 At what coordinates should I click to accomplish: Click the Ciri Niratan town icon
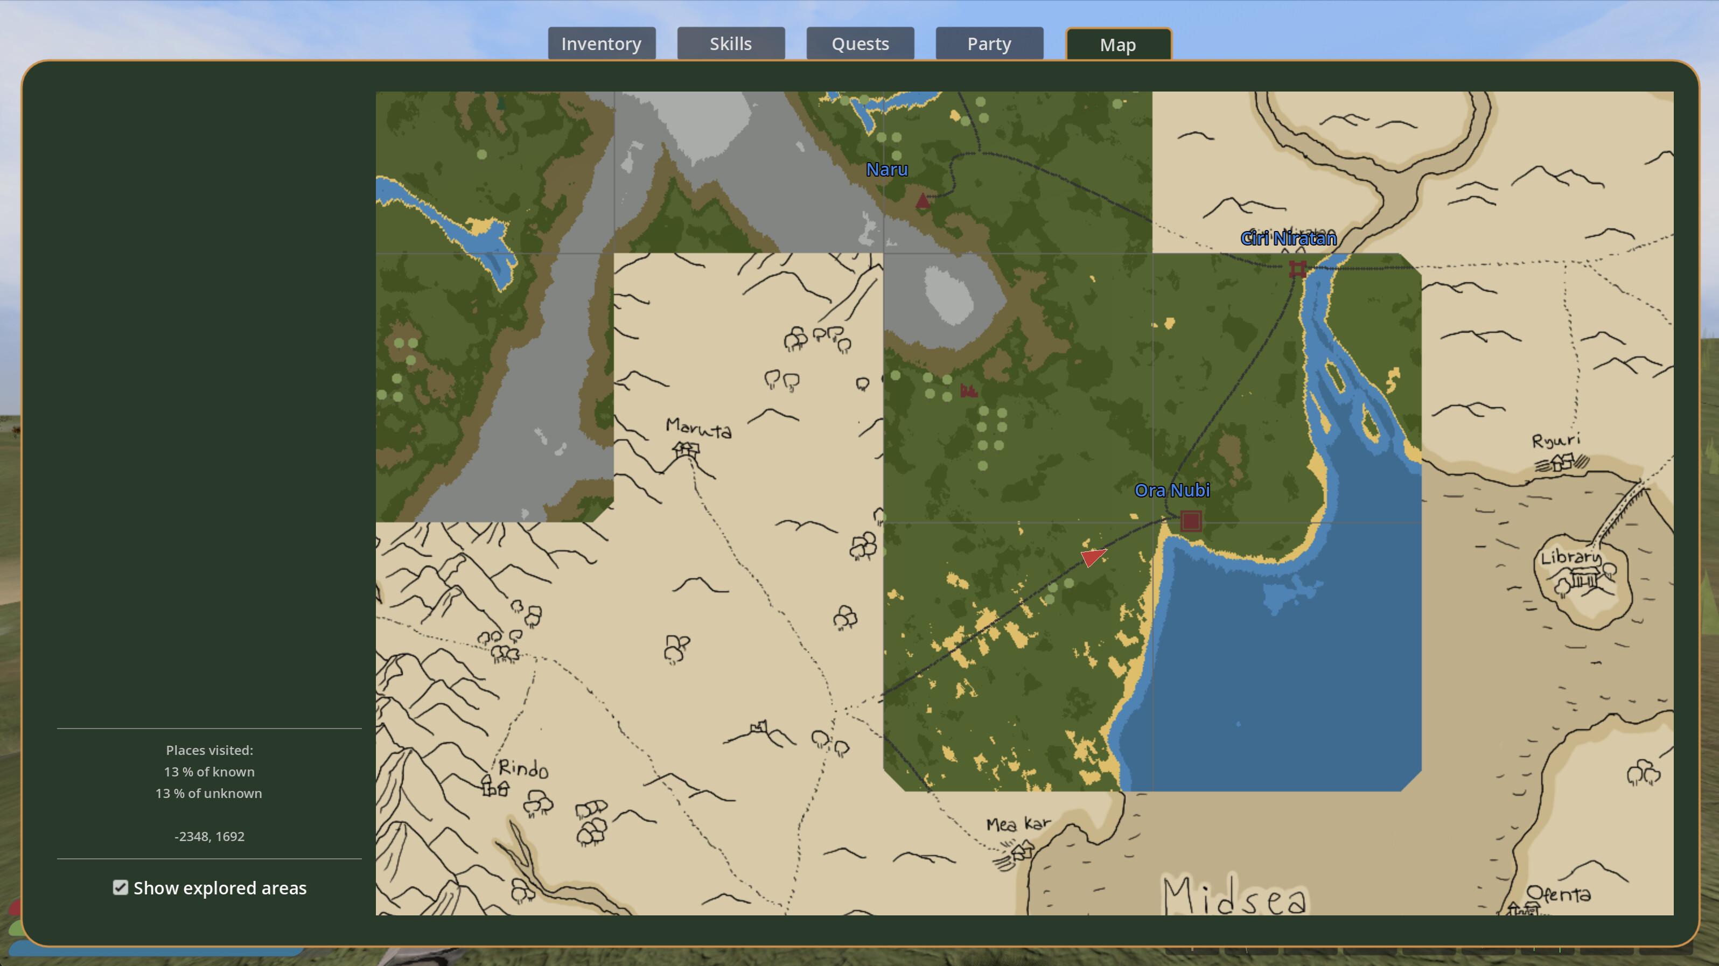tap(1298, 269)
